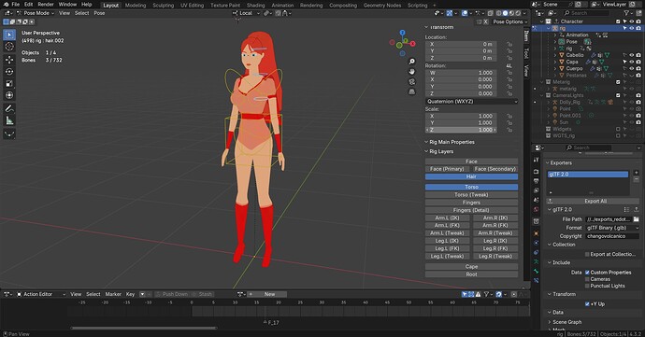The height and width of the screenshot is (337, 645).
Task: Click the pan hand viewport icon
Action: click(411, 72)
